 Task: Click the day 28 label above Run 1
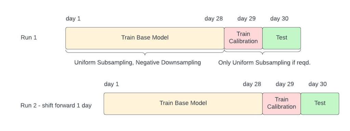[x=214, y=18]
